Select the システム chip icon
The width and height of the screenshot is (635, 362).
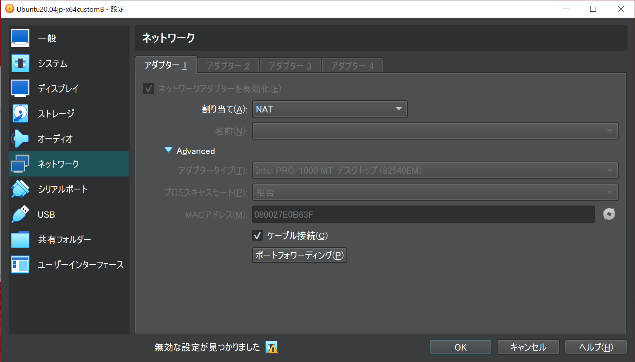coord(20,63)
